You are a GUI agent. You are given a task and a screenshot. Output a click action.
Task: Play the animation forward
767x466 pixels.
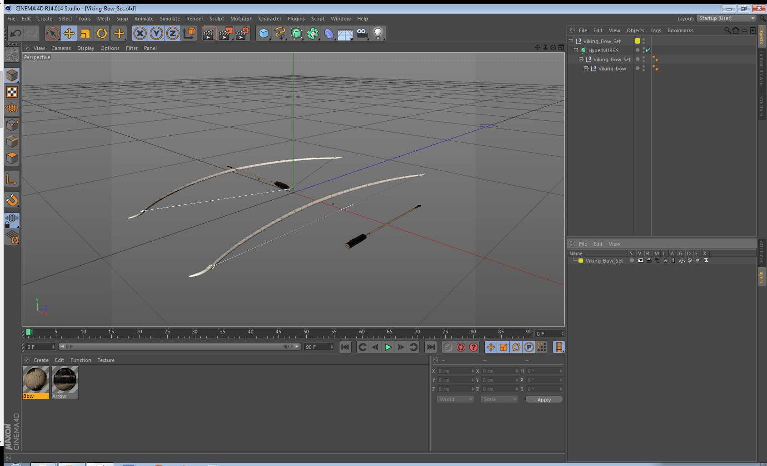(x=388, y=347)
